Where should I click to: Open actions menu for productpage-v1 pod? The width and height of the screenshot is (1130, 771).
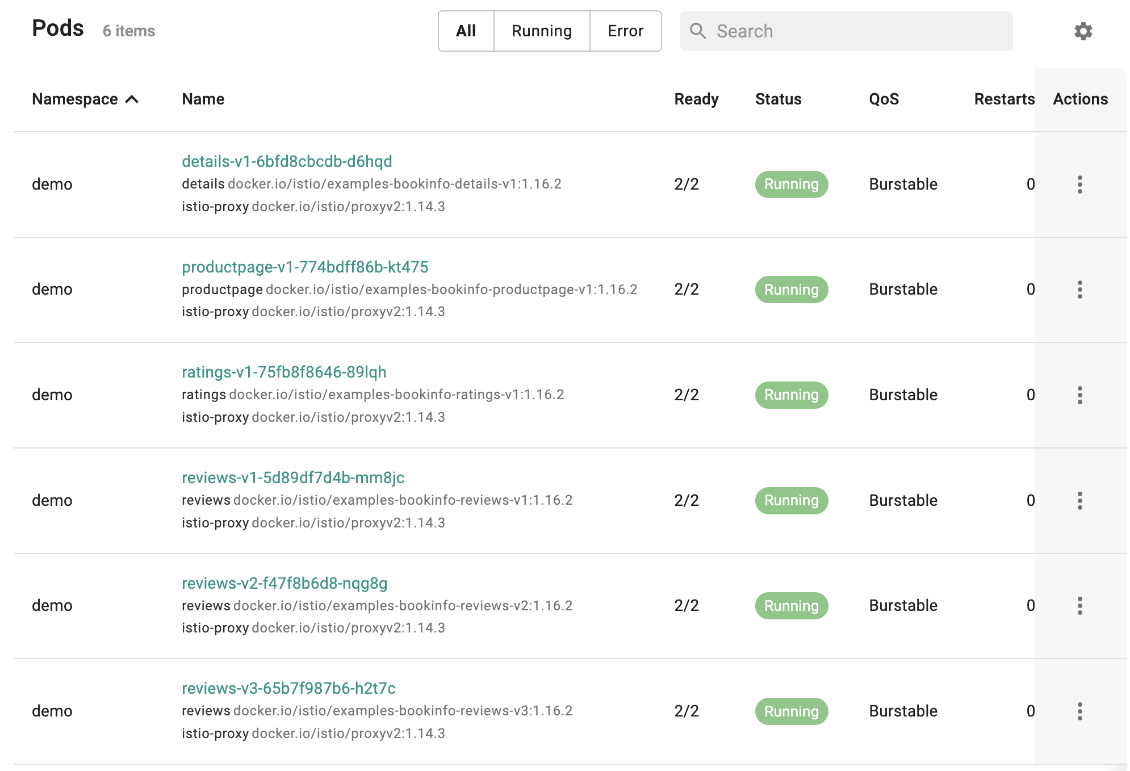[x=1079, y=290]
